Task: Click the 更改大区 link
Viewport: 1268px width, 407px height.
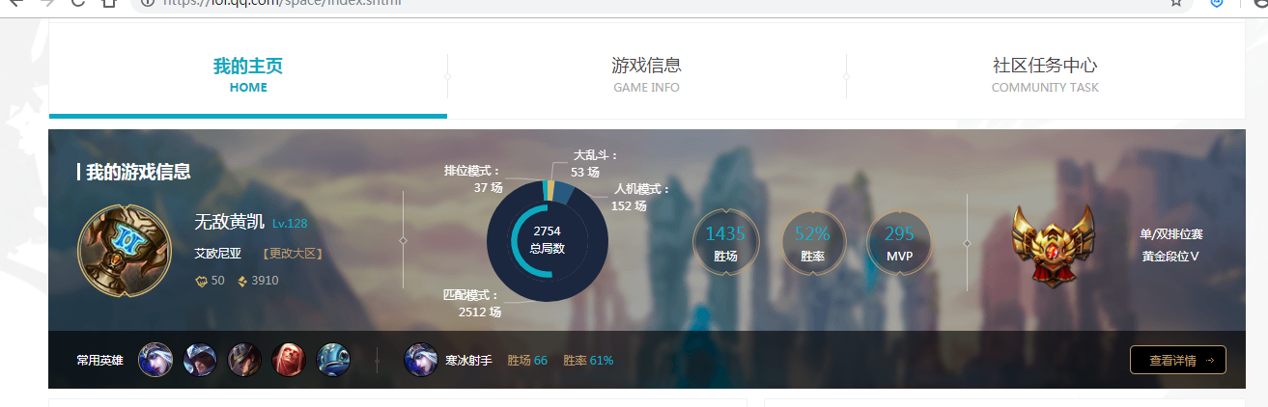Action: pos(293,254)
